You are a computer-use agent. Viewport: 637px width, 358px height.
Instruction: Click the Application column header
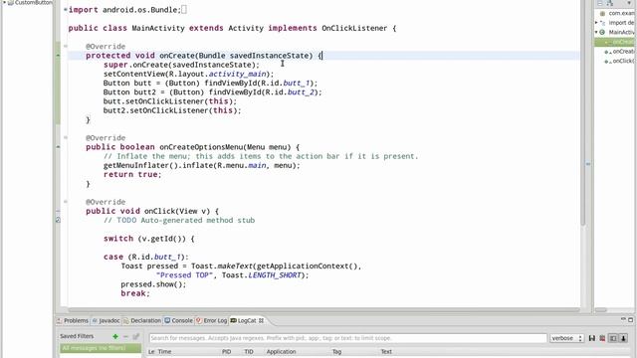coord(281,351)
